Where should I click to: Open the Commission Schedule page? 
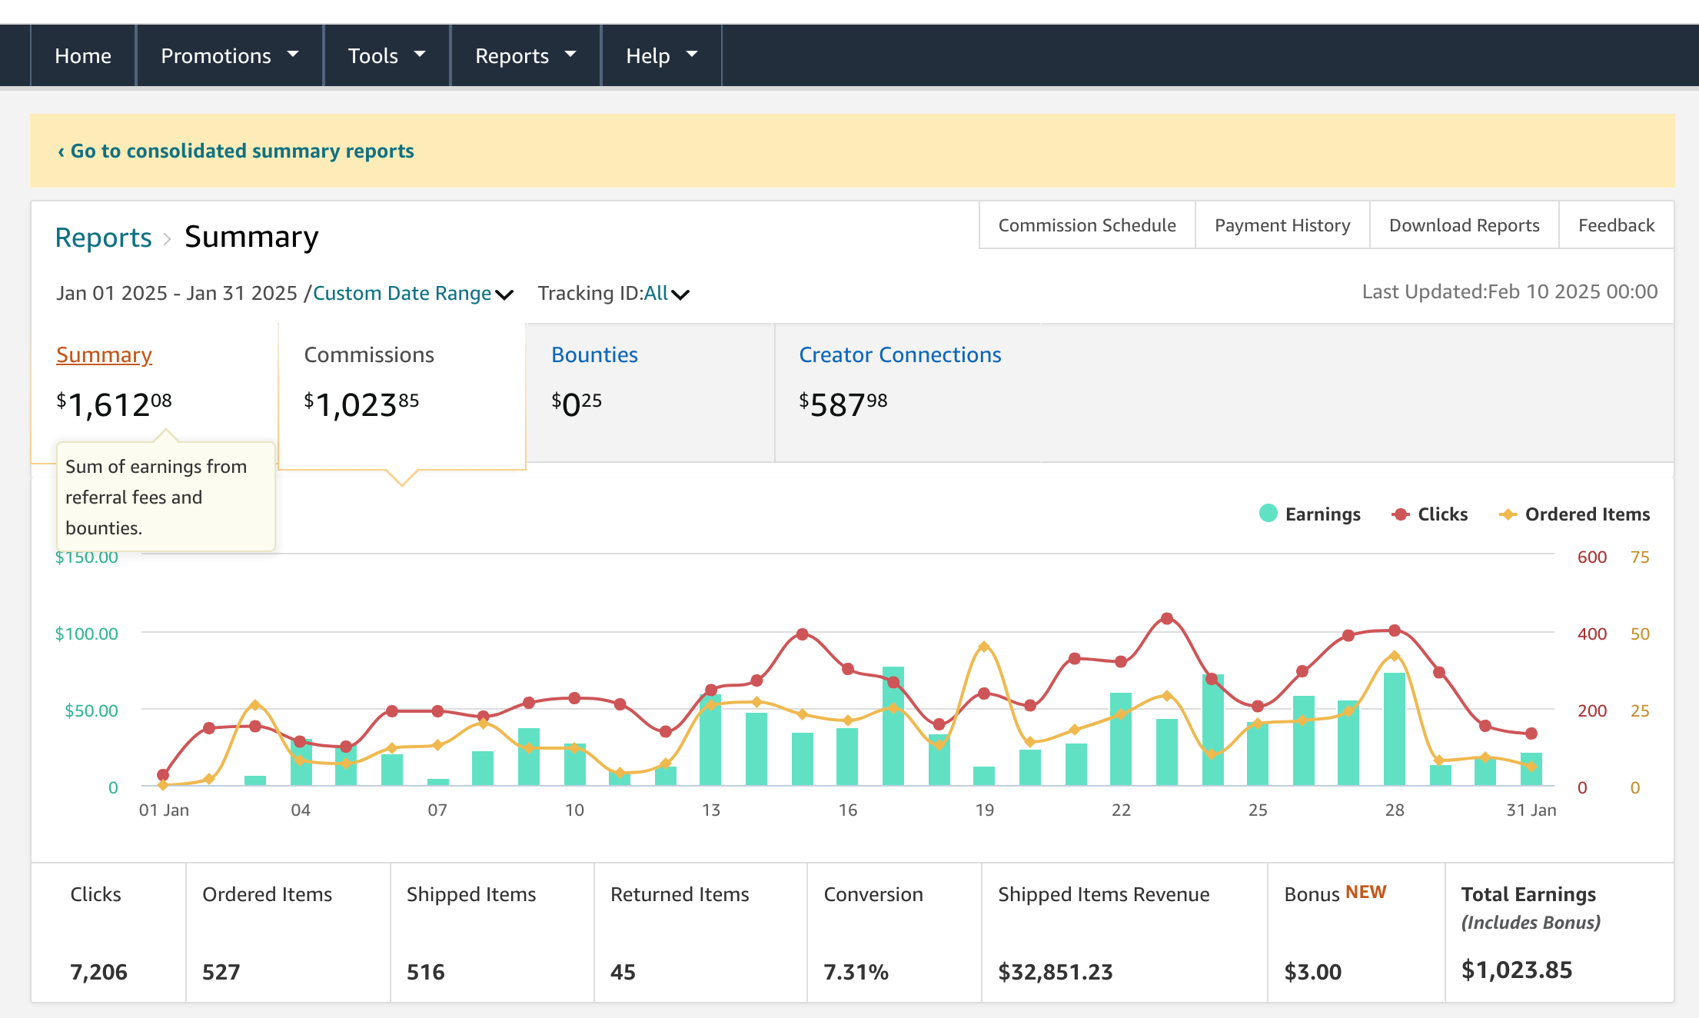point(1087,225)
